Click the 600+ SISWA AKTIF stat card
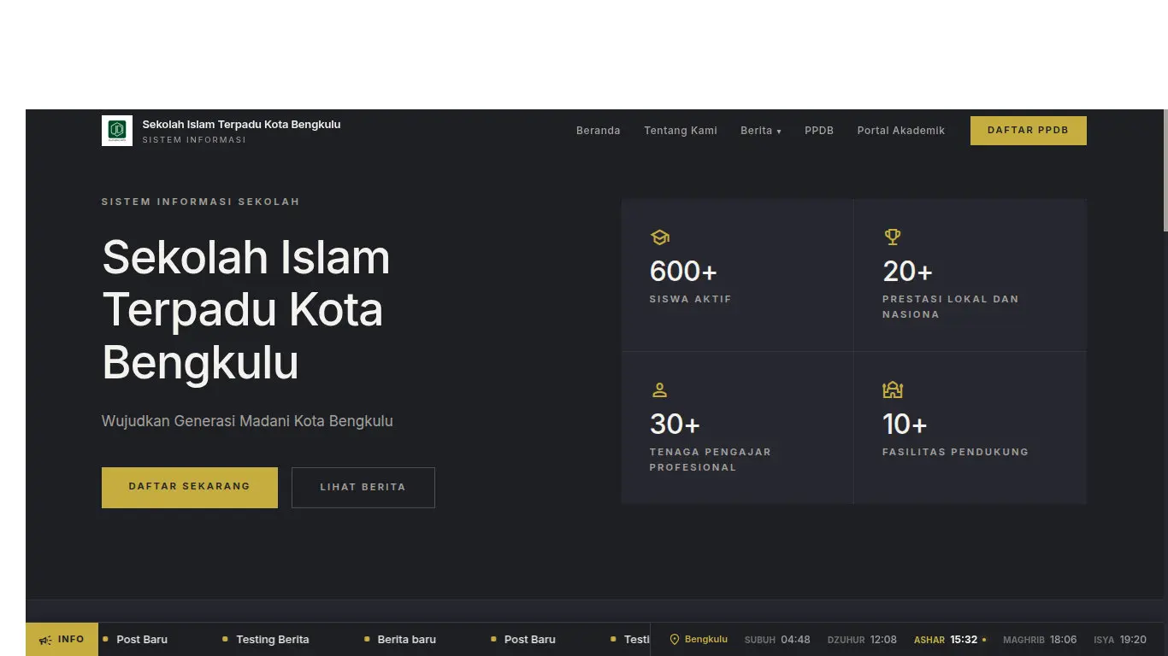The height and width of the screenshot is (656, 1168). (x=738, y=275)
